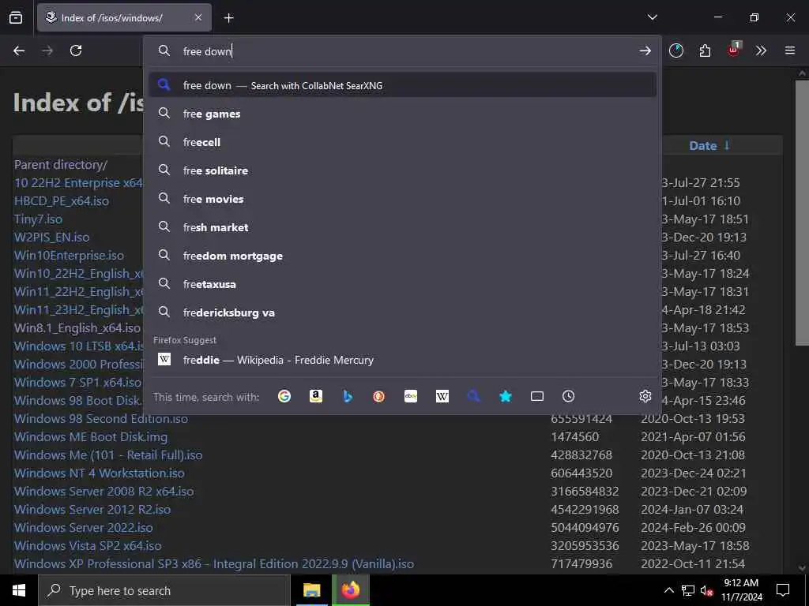Choose the 'freetaxusa' suggestion
Screen dimensions: 809x606
[402, 283]
